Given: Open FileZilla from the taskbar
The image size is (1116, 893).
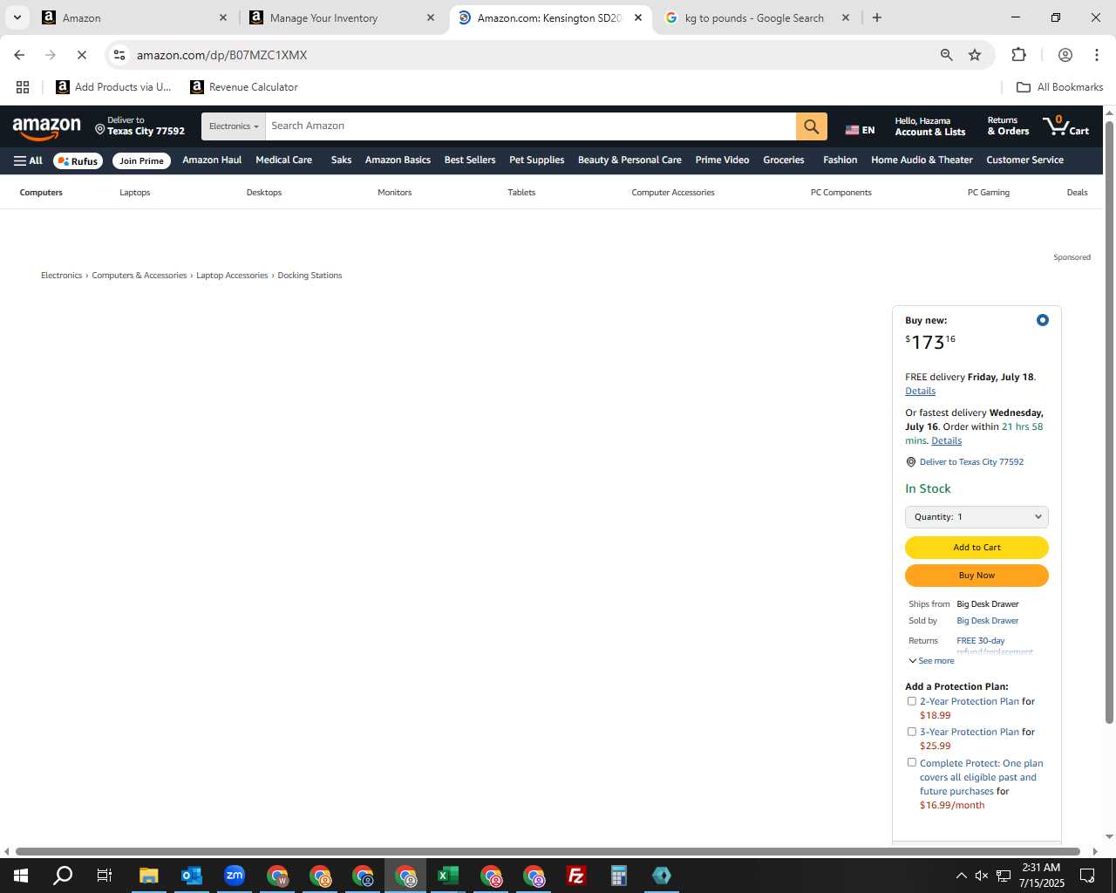Looking at the screenshot, I should [575, 876].
